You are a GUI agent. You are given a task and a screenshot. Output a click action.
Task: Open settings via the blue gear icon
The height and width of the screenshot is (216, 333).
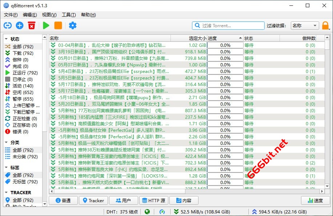[x=73, y=25]
